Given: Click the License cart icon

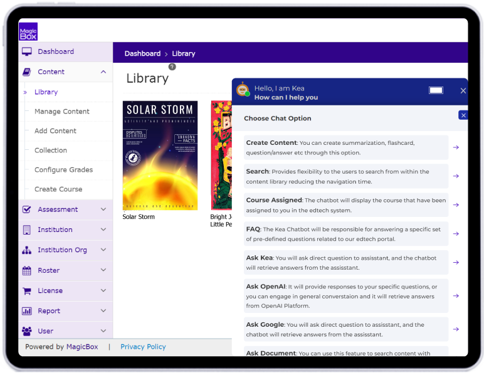Looking at the screenshot, I should coord(27,291).
